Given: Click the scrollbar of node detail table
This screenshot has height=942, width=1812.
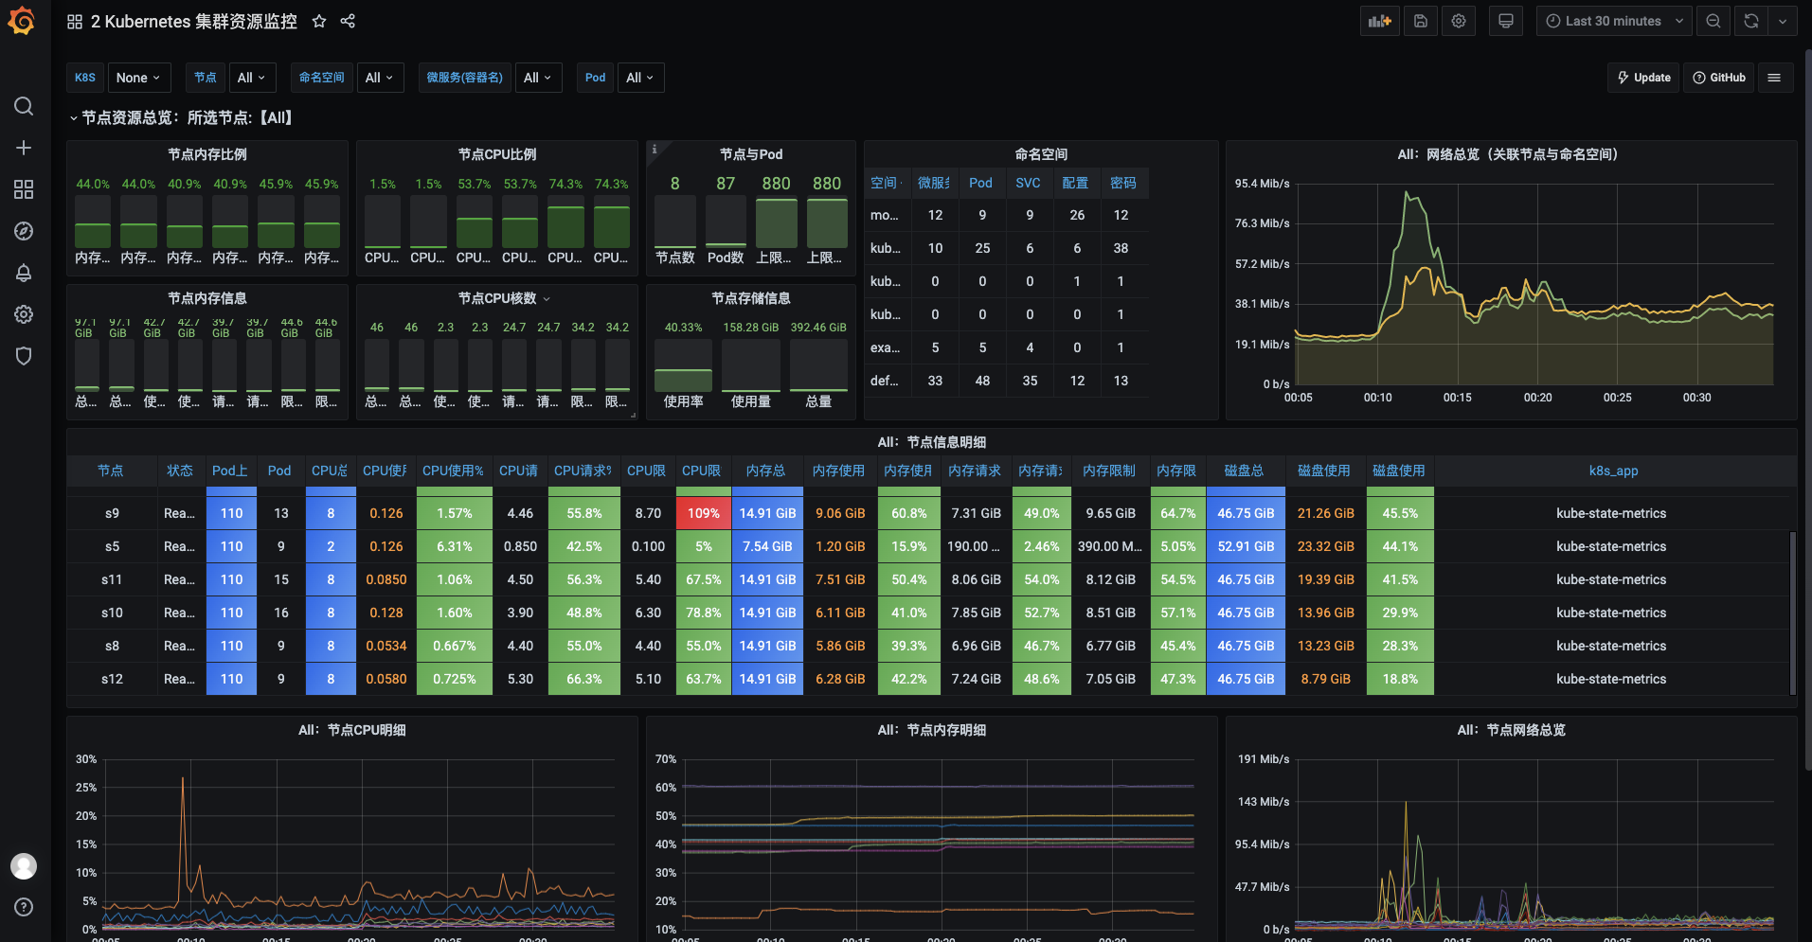Looking at the screenshot, I should tap(1792, 613).
